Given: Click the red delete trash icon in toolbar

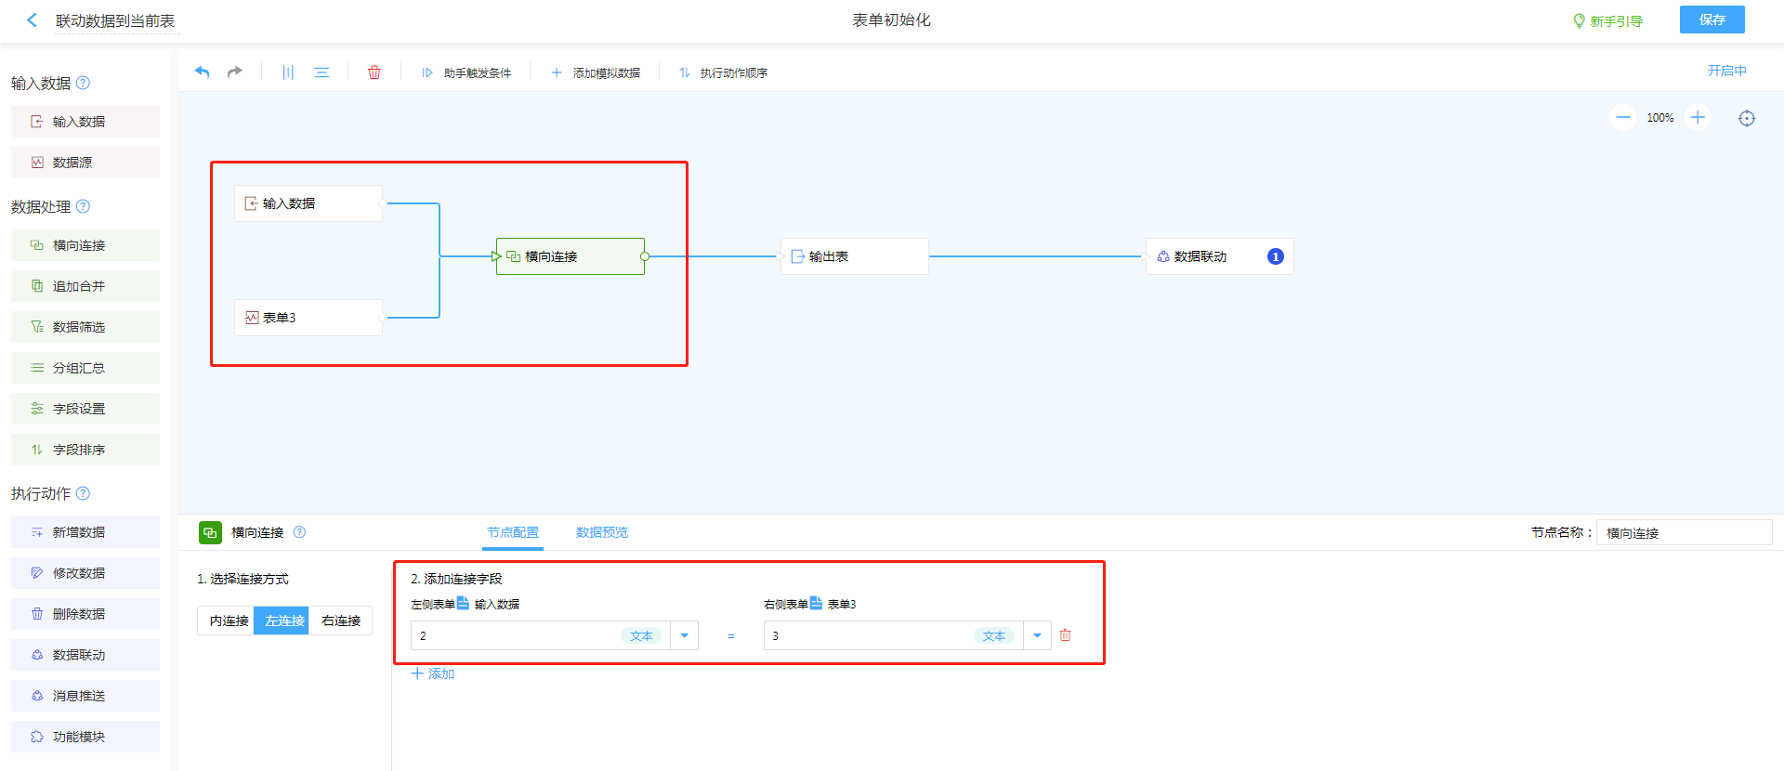Looking at the screenshot, I should (x=374, y=72).
